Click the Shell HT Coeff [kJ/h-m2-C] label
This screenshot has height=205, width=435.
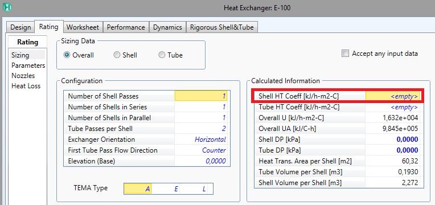tap(299, 96)
